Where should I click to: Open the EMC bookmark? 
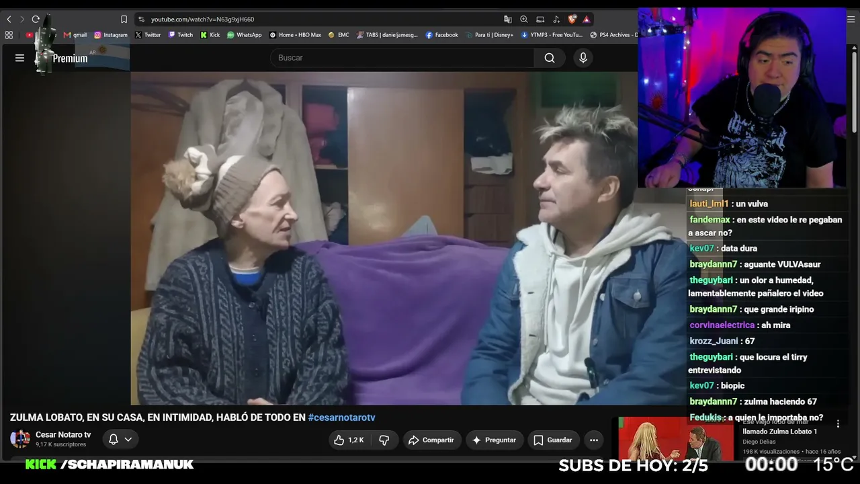point(339,35)
